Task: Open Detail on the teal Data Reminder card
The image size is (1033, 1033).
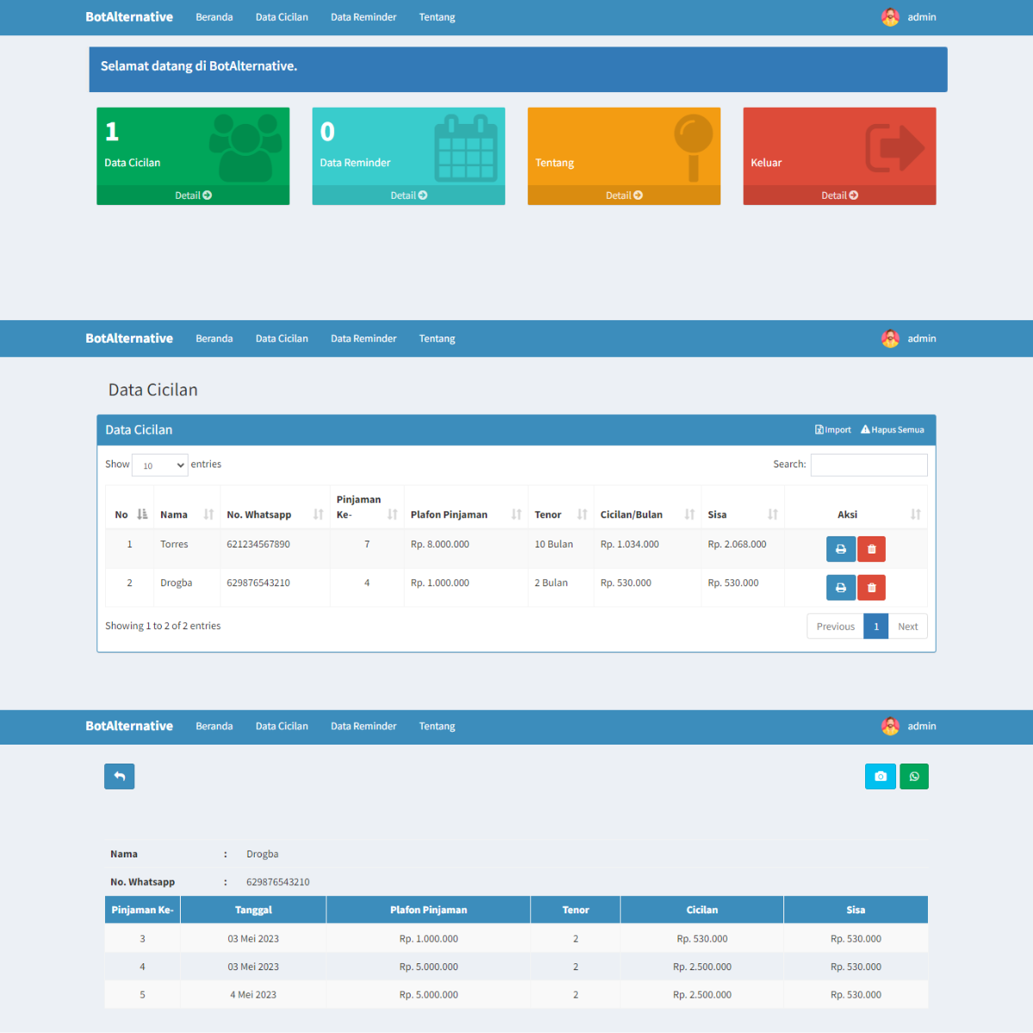Action: click(409, 195)
